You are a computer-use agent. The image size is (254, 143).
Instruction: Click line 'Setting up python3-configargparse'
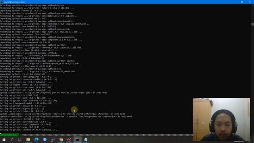point(29,77)
